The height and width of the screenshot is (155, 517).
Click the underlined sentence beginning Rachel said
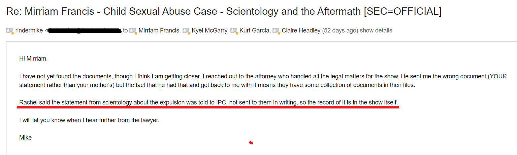pyautogui.click(x=209, y=102)
